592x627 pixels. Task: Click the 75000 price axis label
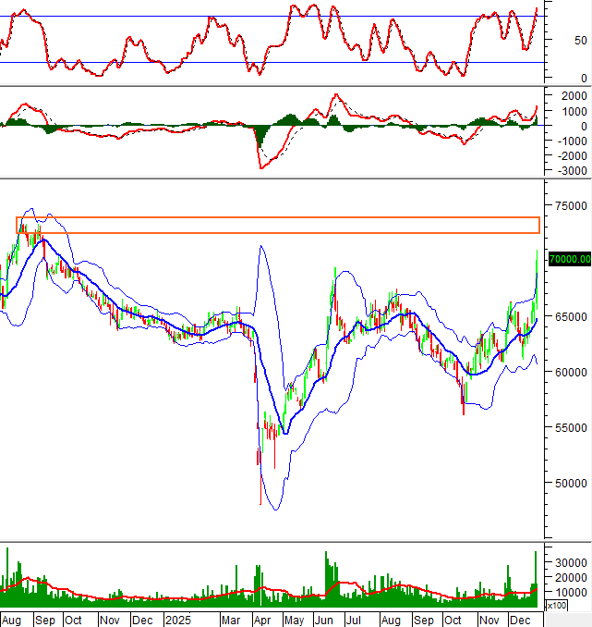569,205
